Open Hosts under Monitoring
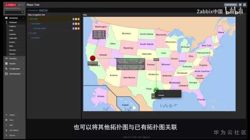The width and height of the screenshot is (250, 140). [x=11, y=30]
